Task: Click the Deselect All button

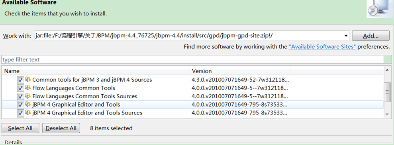Action: [x=61, y=128]
